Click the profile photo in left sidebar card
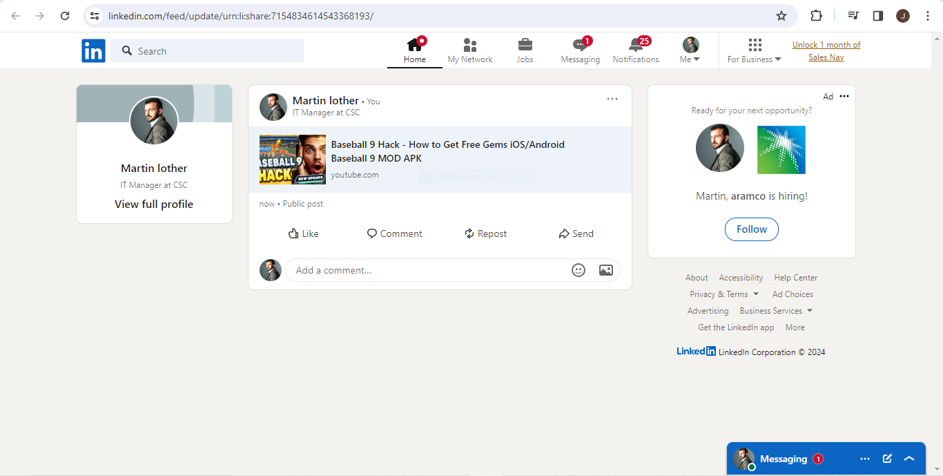This screenshot has height=476, width=943. tap(154, 120)
